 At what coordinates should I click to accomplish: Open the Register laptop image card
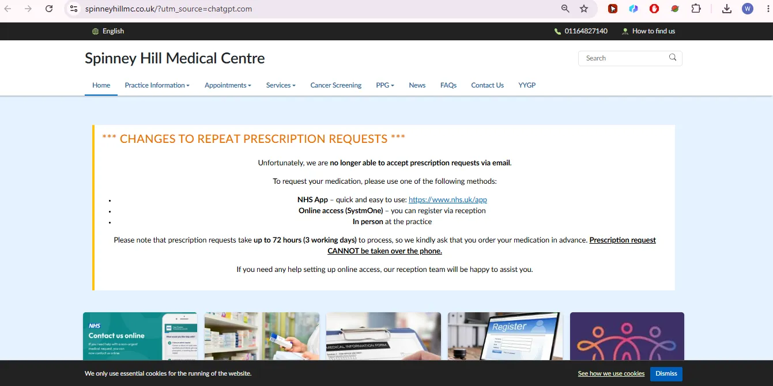point(506,336)
